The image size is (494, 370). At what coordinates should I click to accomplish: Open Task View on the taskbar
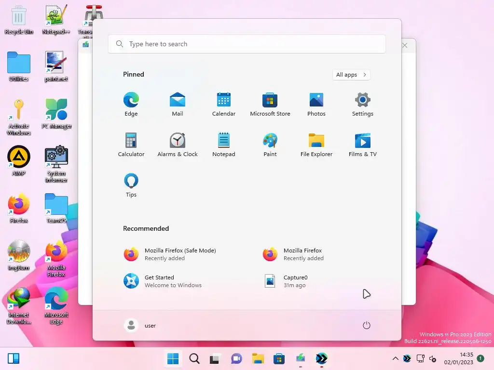point(215,358)
